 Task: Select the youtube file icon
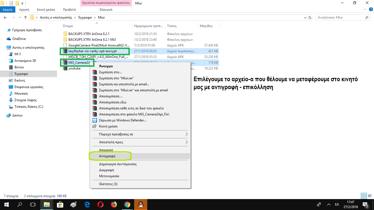point(65,69)
